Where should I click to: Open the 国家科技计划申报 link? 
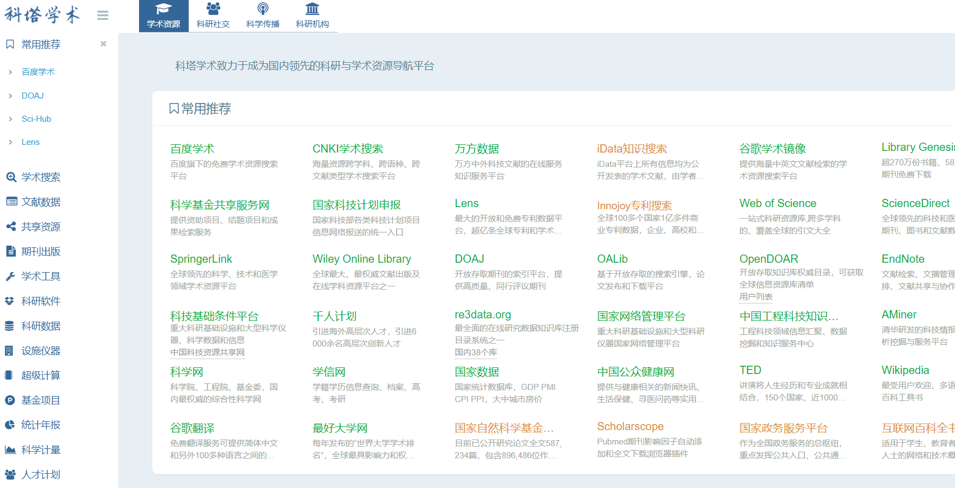[x=356, y=205]
